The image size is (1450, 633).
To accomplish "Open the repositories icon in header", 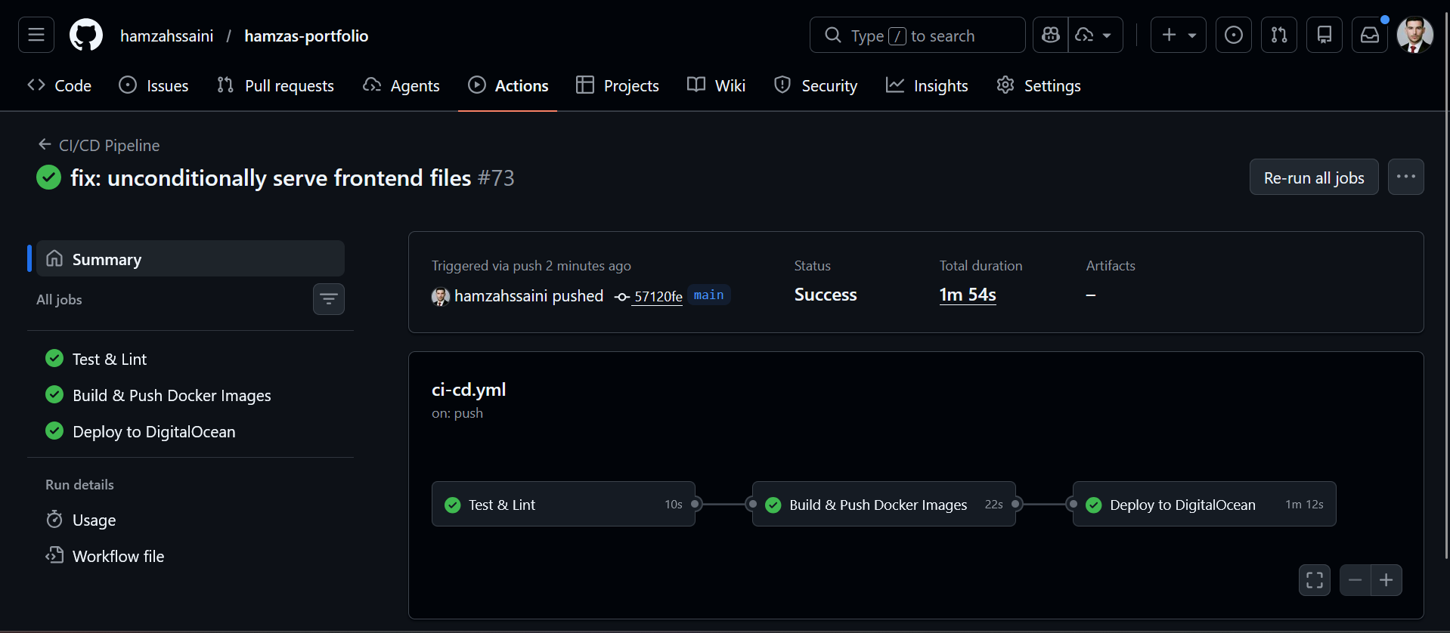I will pos(1325,35).
